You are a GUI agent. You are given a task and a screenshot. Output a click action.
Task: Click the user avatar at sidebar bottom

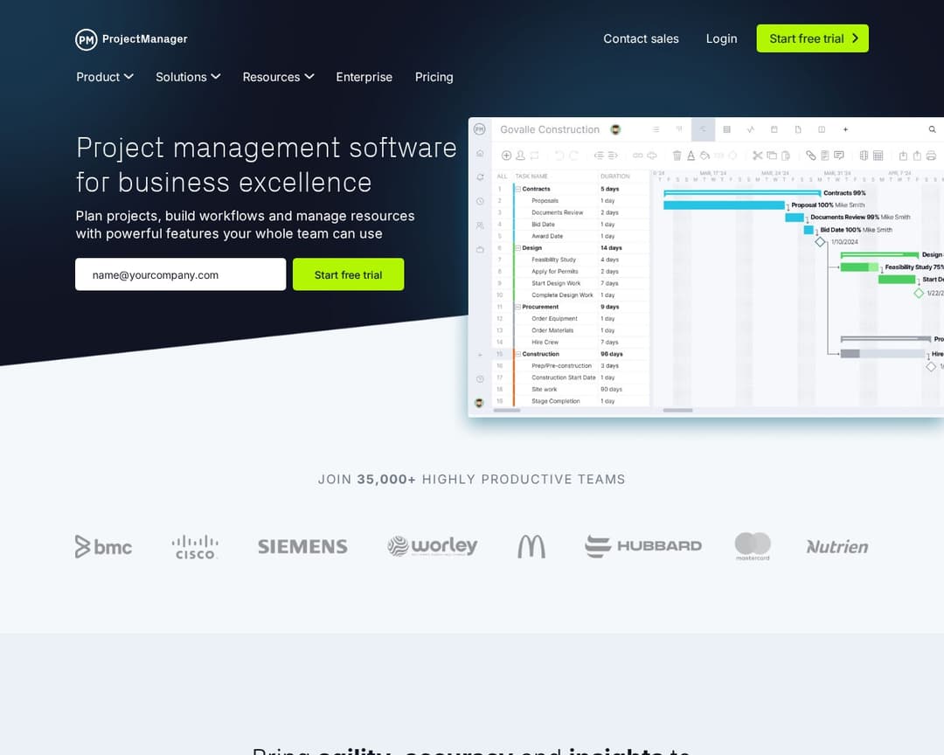479,403
